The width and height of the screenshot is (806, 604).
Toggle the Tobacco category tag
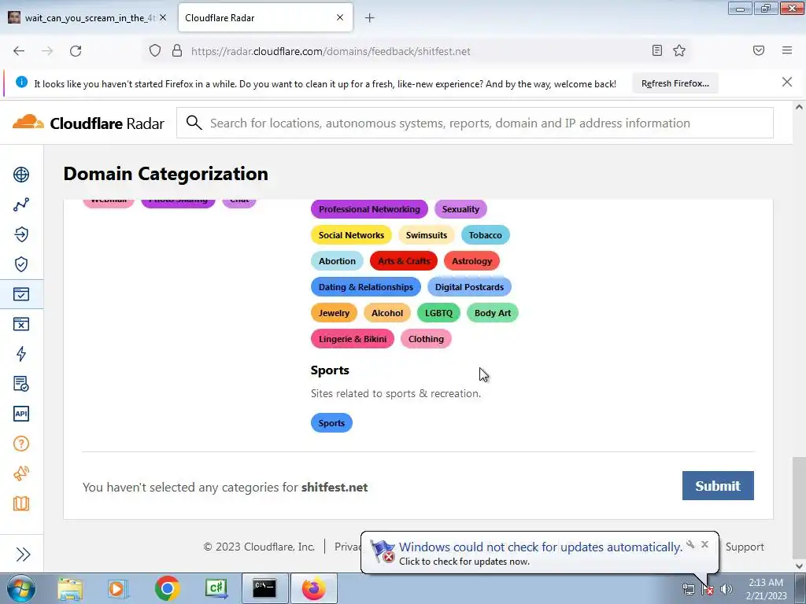click(485, 235)
